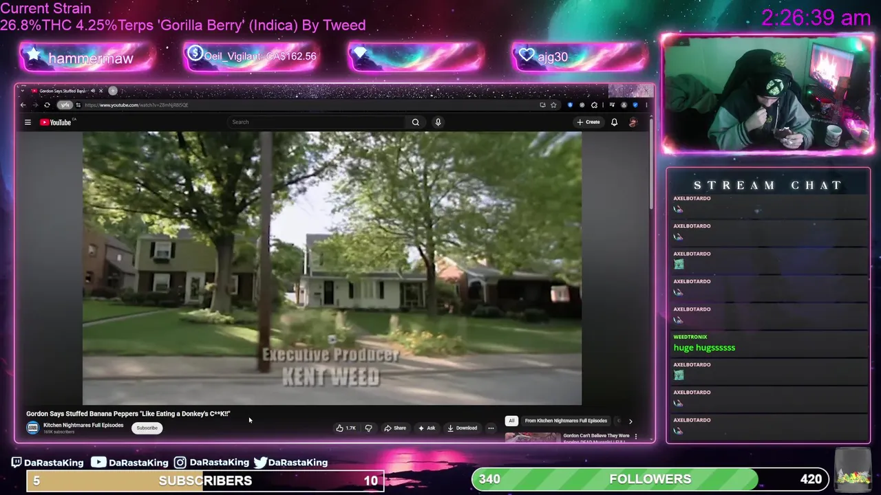Open the YouTube account avatar menu
This screenshot has height=495, width=881.
coord(633,122)
